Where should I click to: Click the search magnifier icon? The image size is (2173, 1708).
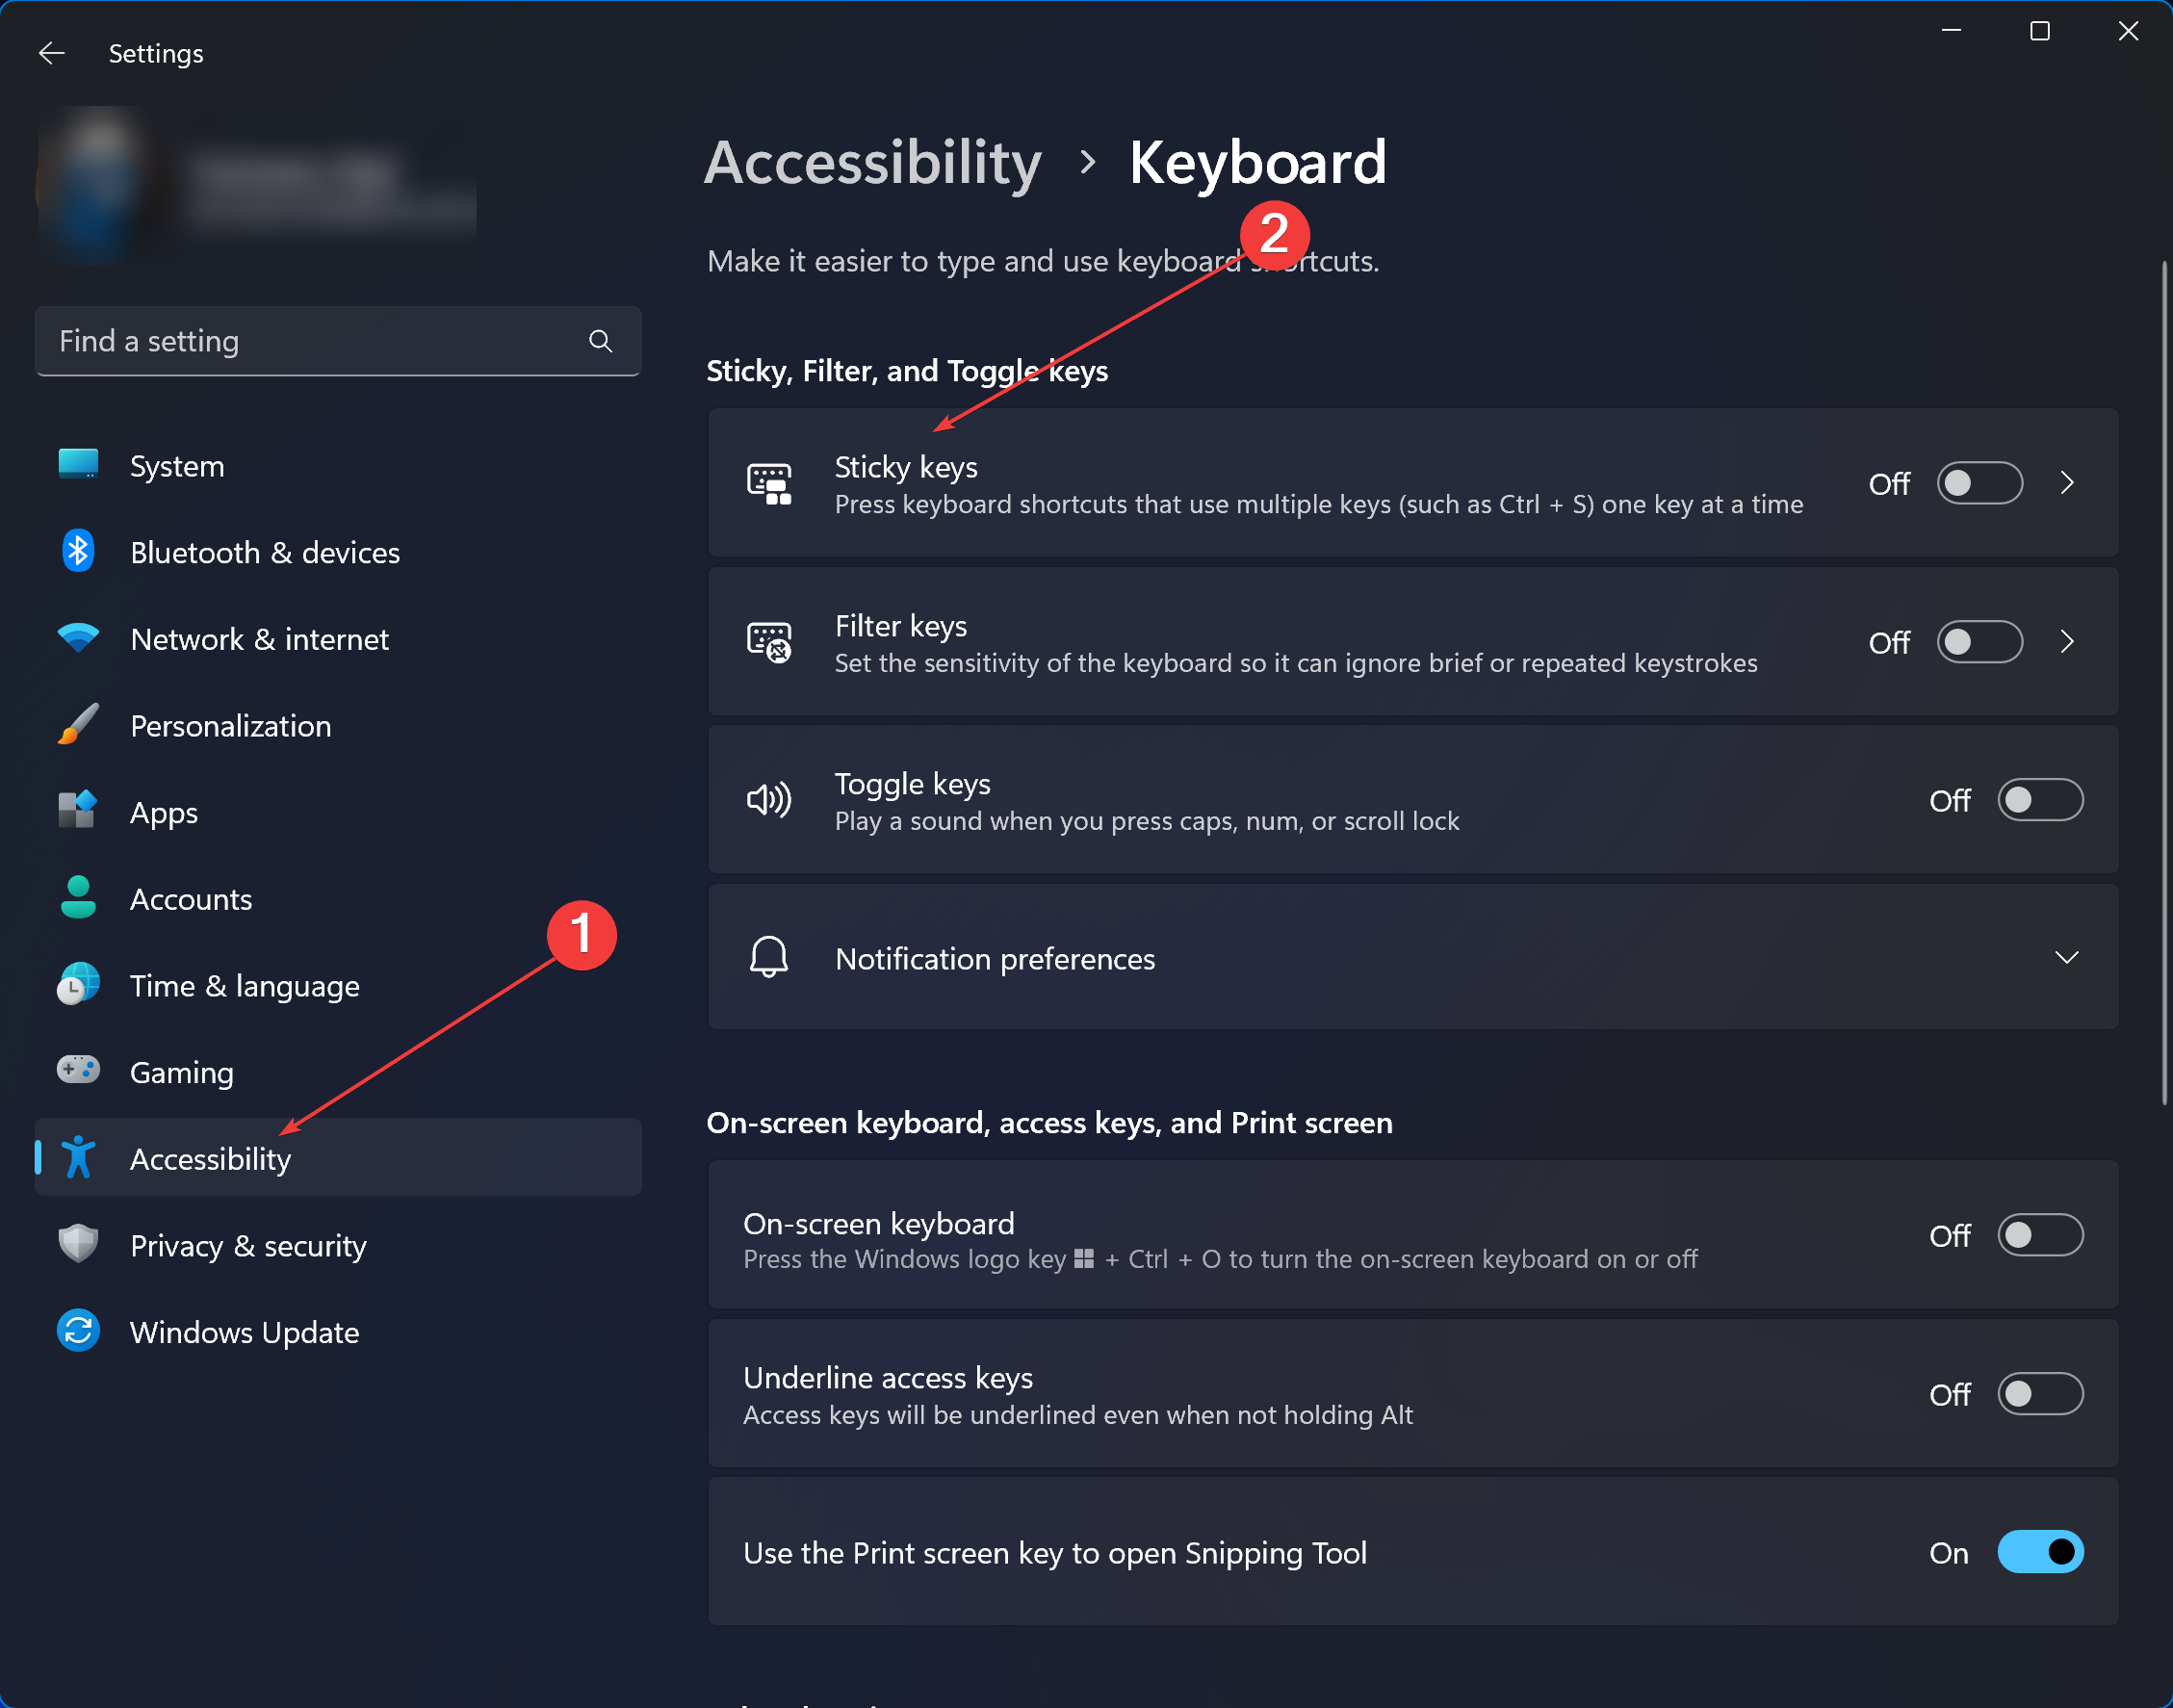click(x=600, y=341)
